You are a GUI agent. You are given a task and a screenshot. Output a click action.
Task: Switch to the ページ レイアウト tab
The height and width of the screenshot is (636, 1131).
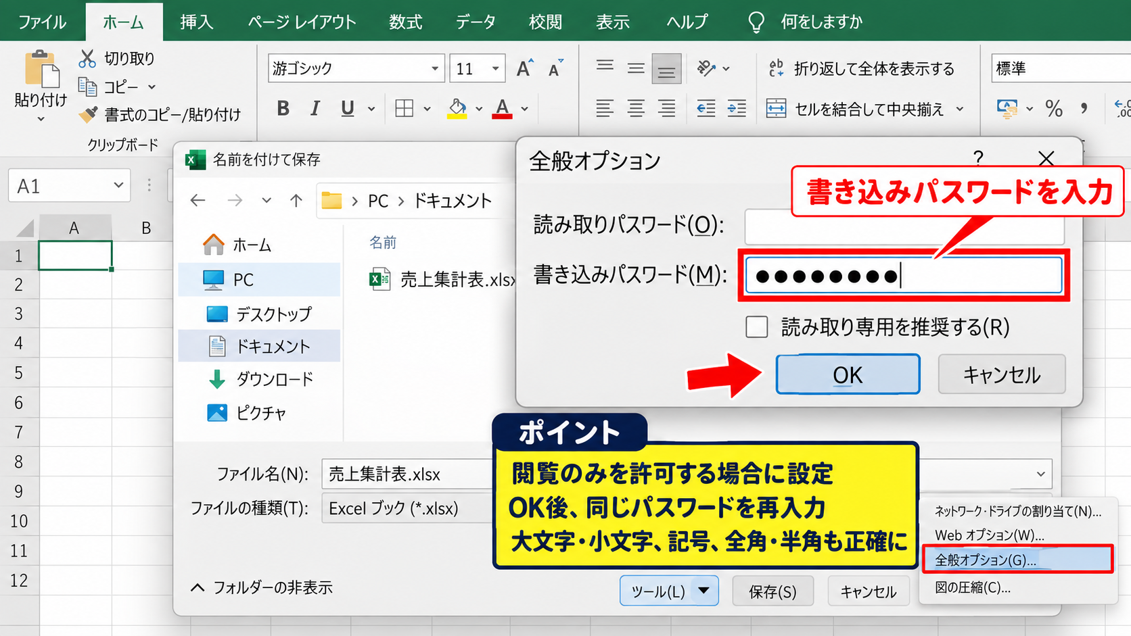pyautogui.click(x=302, y=22)
